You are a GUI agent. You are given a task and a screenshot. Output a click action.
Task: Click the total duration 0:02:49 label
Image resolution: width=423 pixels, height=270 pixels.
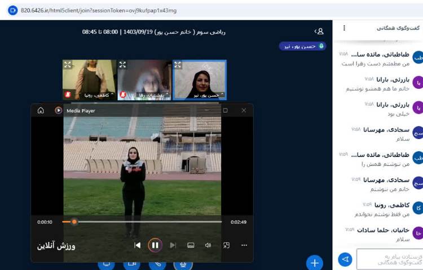click(239, 222)
